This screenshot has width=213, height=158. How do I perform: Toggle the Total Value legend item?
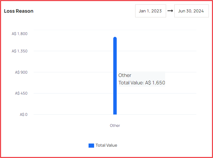[103, 145]
